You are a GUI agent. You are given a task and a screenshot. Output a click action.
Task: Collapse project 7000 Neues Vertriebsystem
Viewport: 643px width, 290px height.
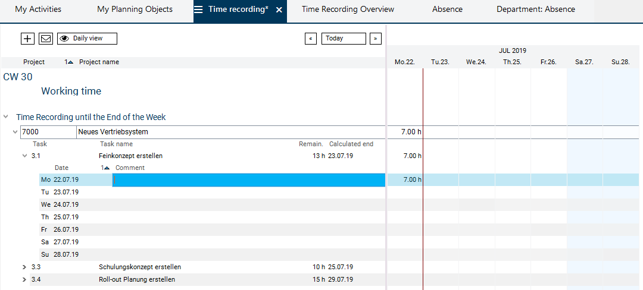[15, 132]
